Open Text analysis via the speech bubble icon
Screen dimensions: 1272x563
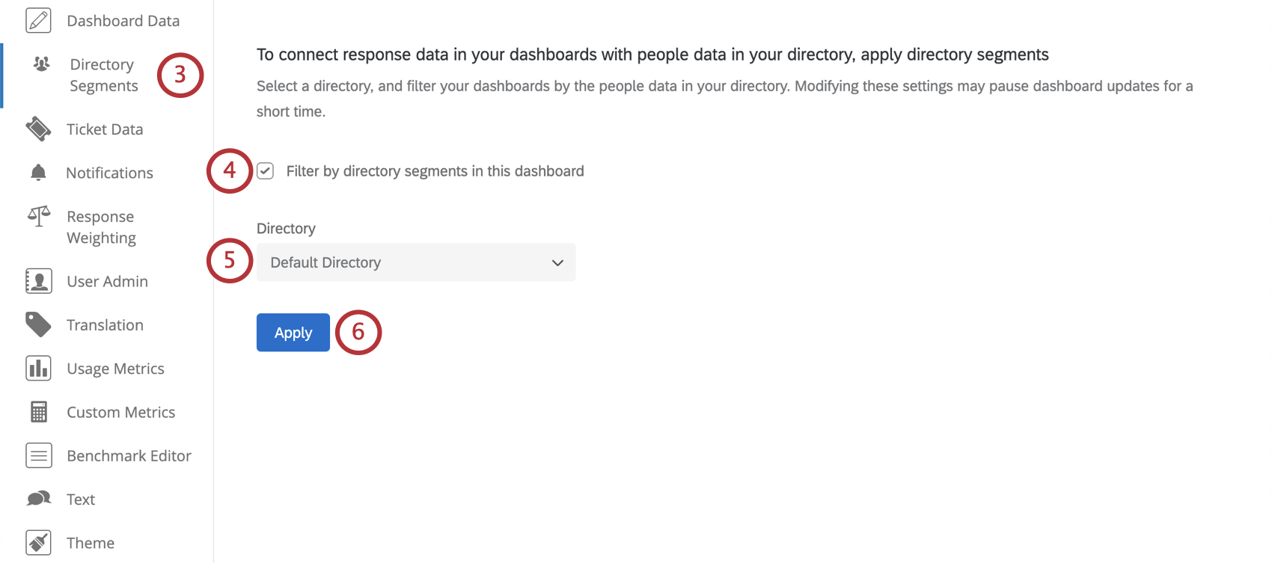[x=38, y=499]
